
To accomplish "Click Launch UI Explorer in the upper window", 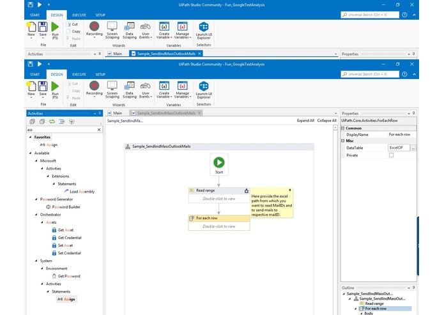I will click(204, 31).
